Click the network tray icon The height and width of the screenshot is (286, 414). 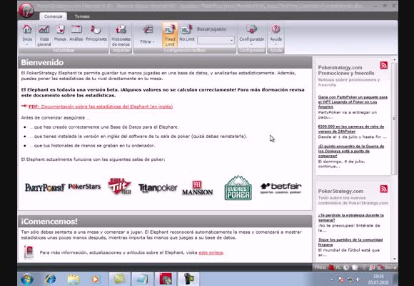click(350, 280)
